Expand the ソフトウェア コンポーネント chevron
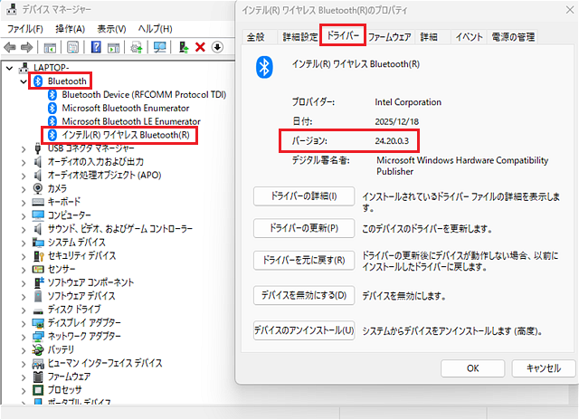Screen dimensions: 579x420 (24, 283)
